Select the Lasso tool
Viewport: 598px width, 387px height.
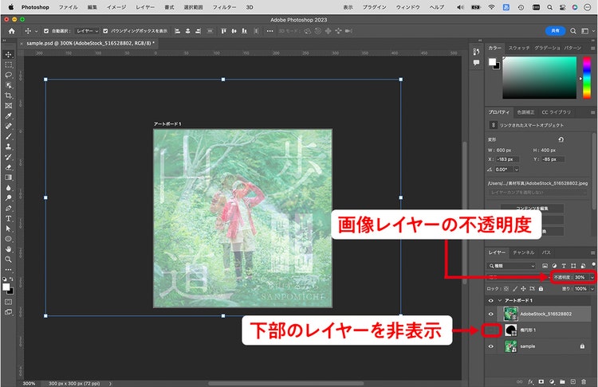(x=9, y=75)
